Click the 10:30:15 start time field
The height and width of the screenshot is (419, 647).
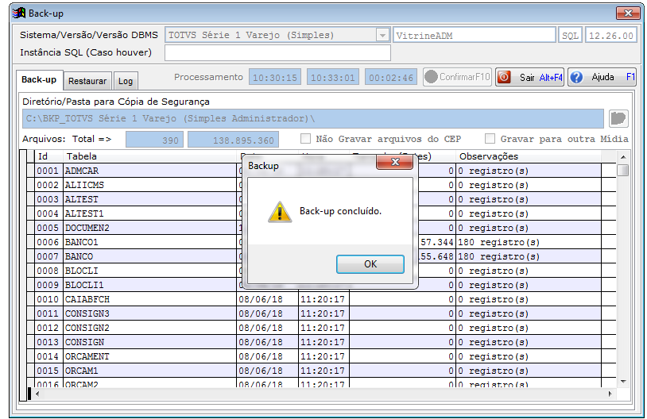click(275, 77)
